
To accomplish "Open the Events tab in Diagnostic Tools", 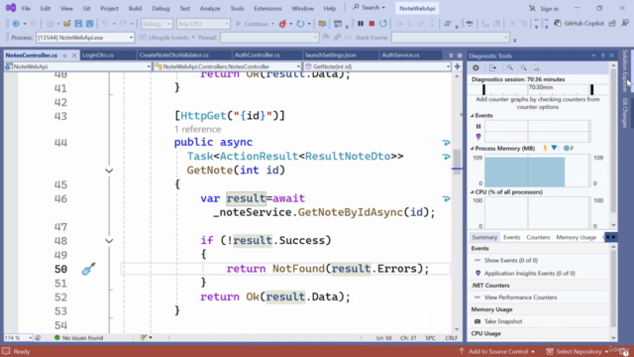I will 511,237.
